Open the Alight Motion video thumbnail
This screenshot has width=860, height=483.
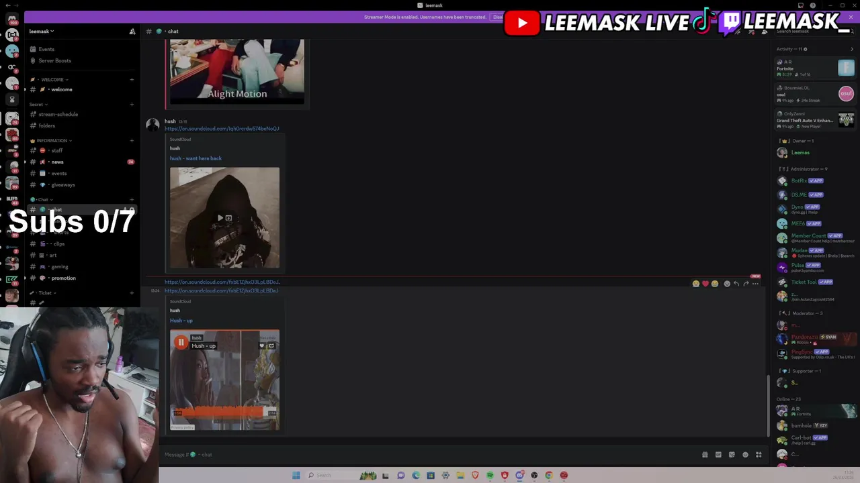(x=237, y=71)
